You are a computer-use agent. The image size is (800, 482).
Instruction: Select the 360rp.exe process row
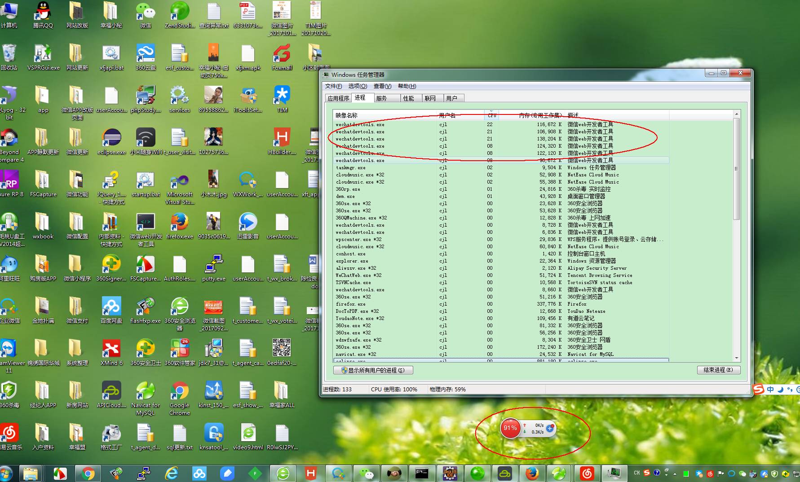click(501, 189)
